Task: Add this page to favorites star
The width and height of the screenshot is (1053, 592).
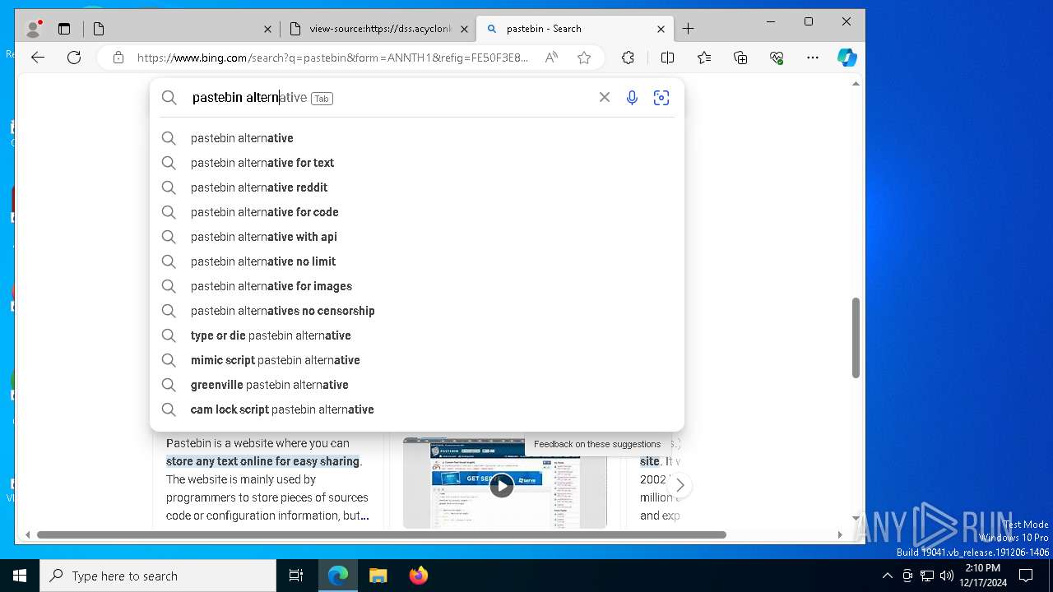Action: click(x=584, y=58)
